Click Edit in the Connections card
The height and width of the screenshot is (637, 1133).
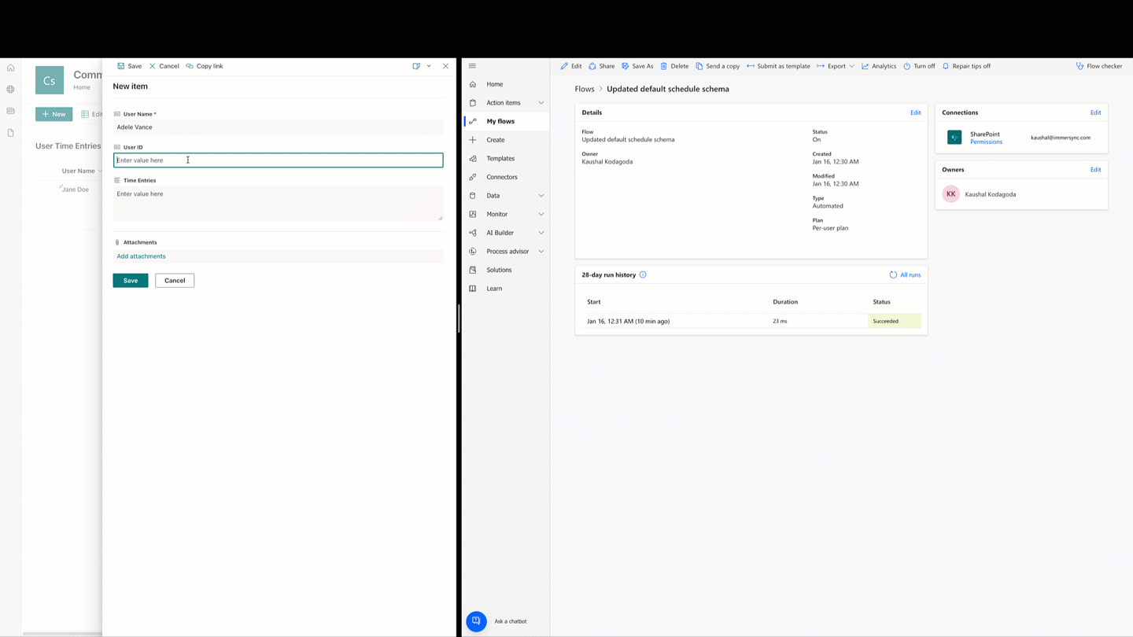1095,112
